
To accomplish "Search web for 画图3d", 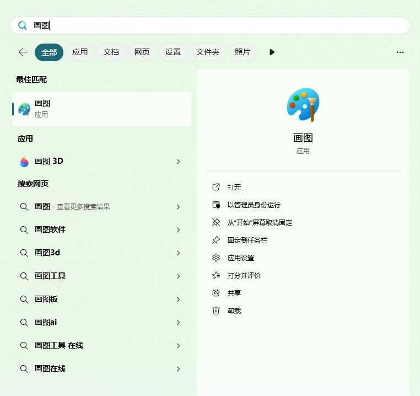I will click(102, 253).
